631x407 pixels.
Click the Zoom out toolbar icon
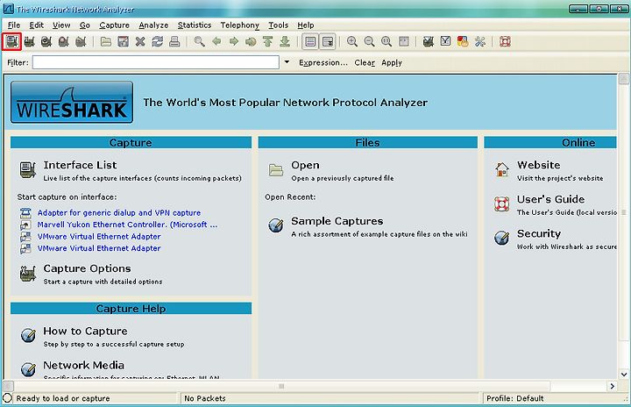click(x=369, y=41)
